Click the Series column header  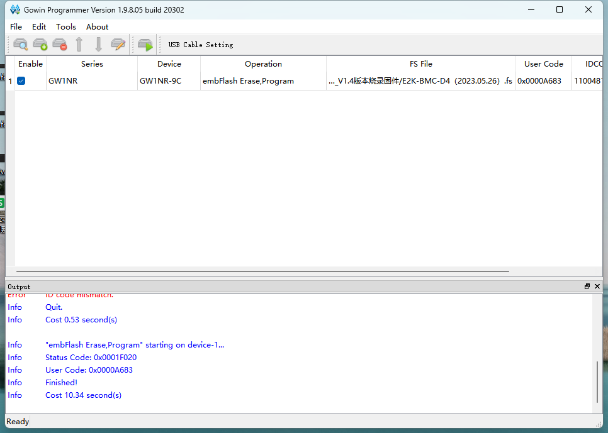coord(92,64)
